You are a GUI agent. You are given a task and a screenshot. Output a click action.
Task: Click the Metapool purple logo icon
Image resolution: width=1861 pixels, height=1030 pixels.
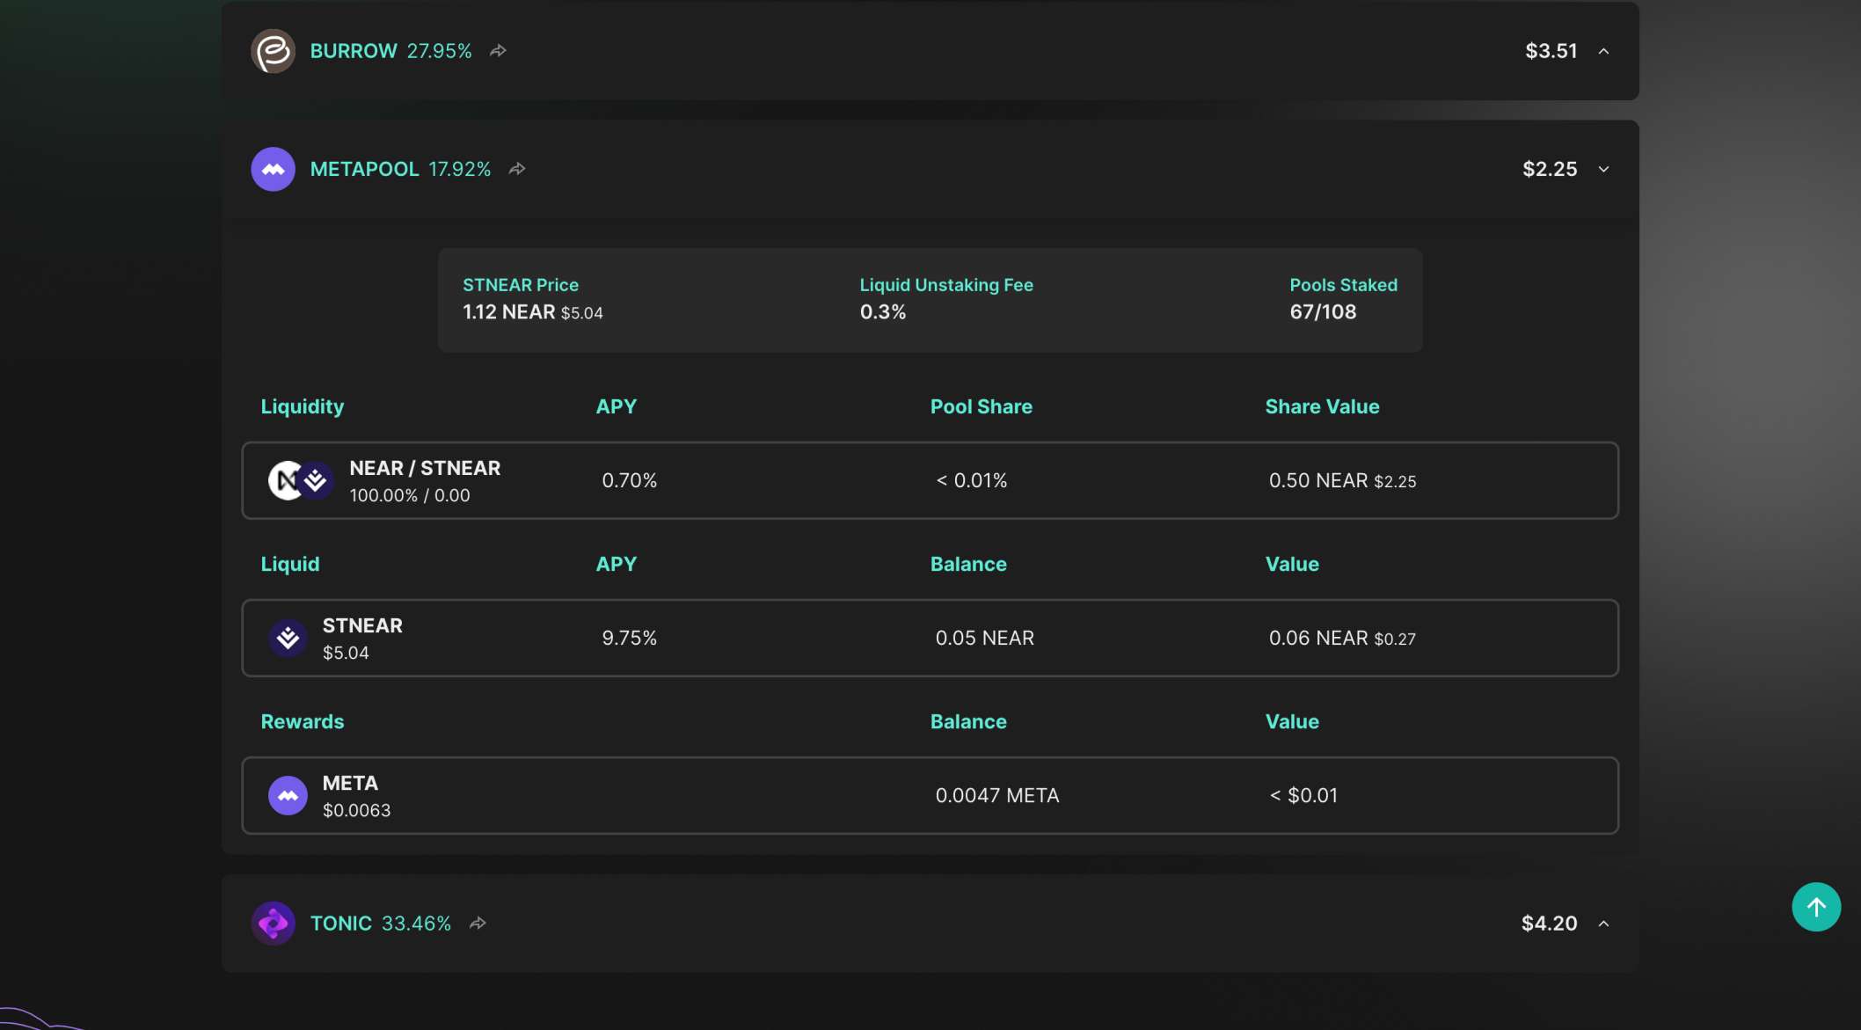pyautogui.click(x=273, y=169)
